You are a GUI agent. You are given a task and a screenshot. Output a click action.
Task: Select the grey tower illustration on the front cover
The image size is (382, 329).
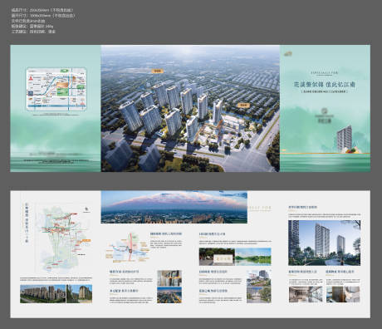click(x=345, y=139)
